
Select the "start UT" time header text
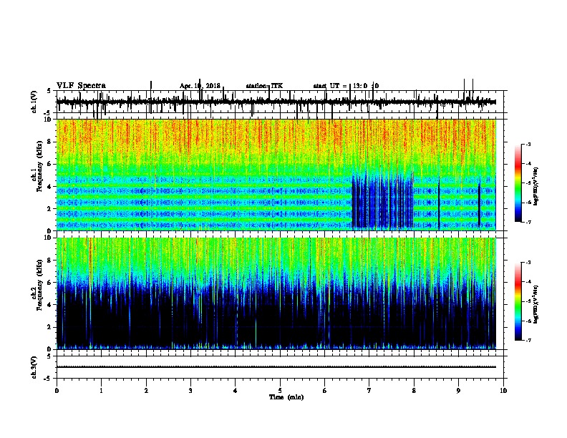[346, 86]
